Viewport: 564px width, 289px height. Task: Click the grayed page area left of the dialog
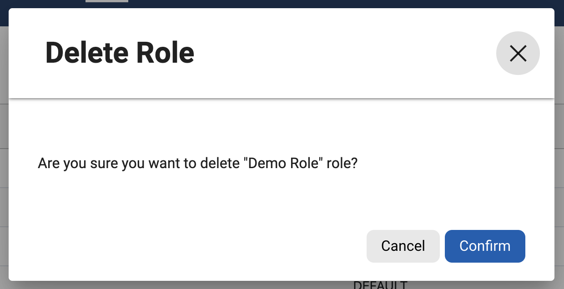coord(4,182)
